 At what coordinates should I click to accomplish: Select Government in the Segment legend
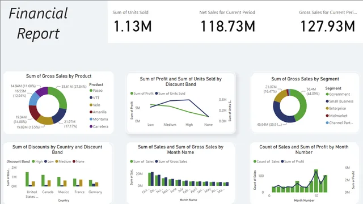338,95
